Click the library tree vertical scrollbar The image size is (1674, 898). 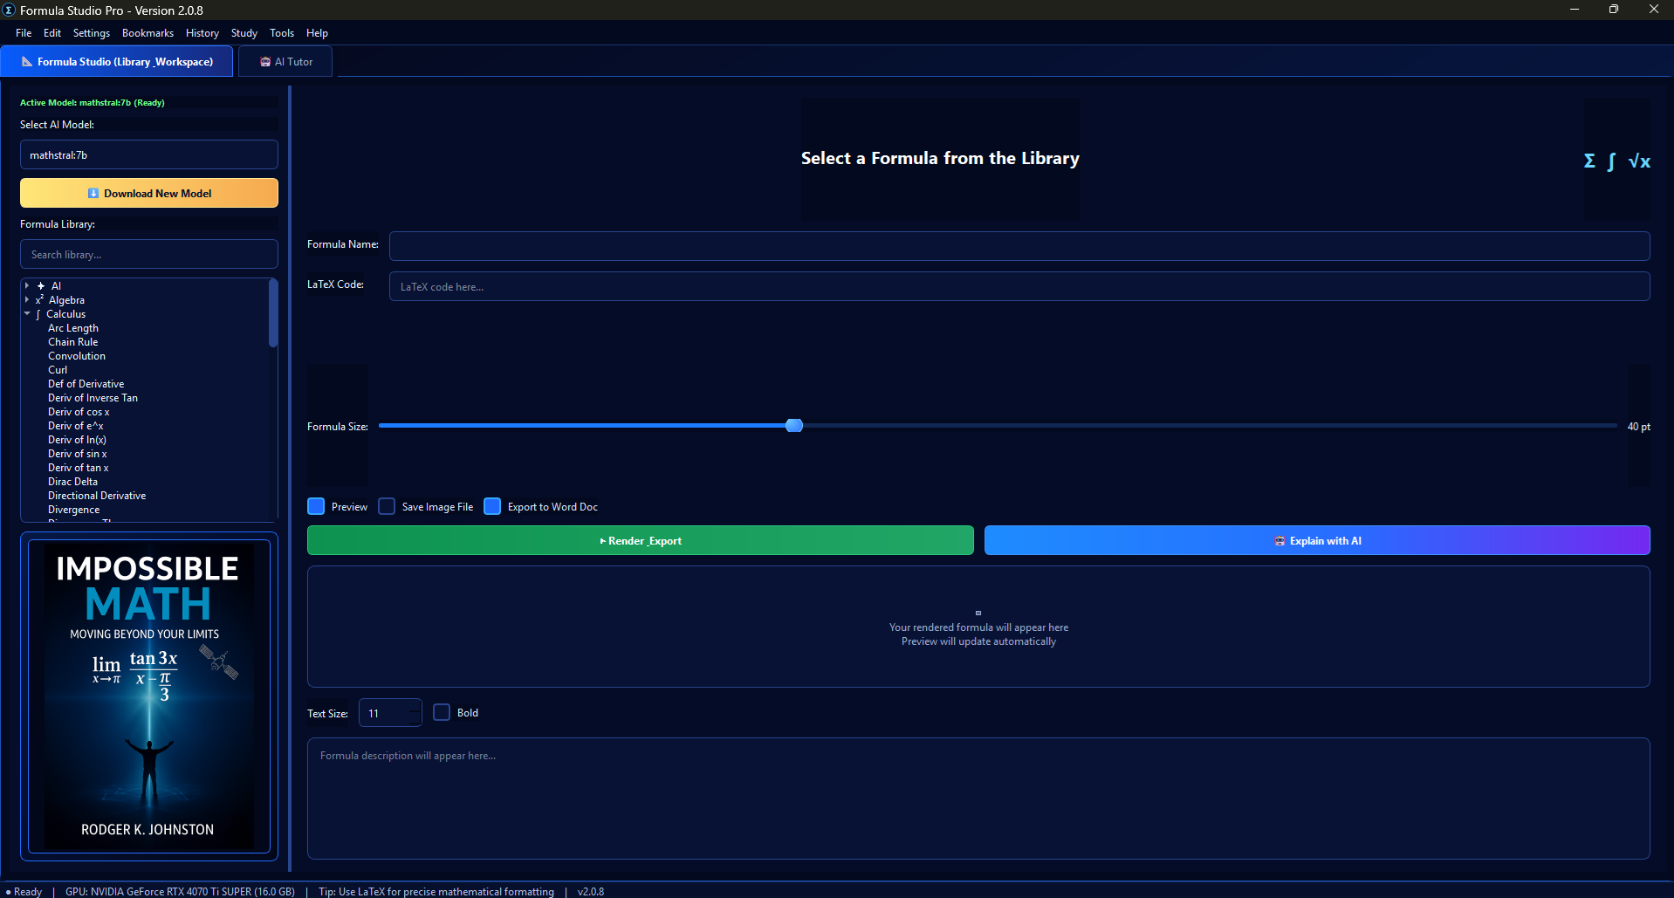click(273, 313)
